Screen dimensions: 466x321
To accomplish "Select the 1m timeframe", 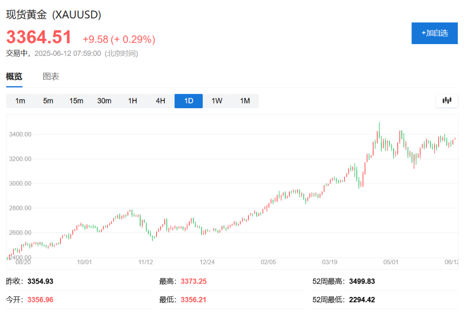I will 20,100.
